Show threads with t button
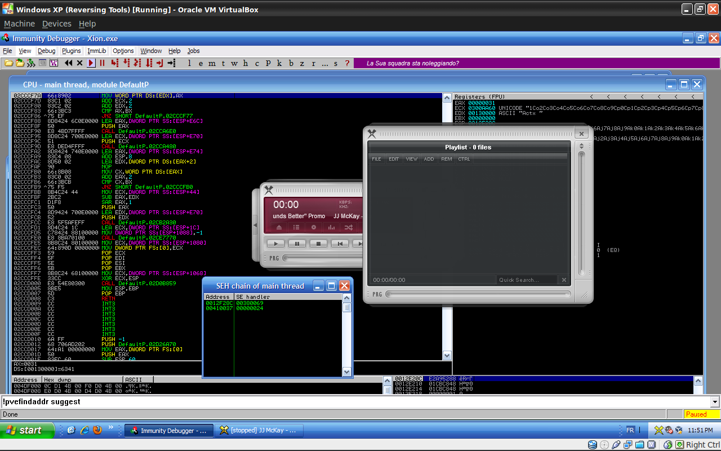 tap(223, 63)
